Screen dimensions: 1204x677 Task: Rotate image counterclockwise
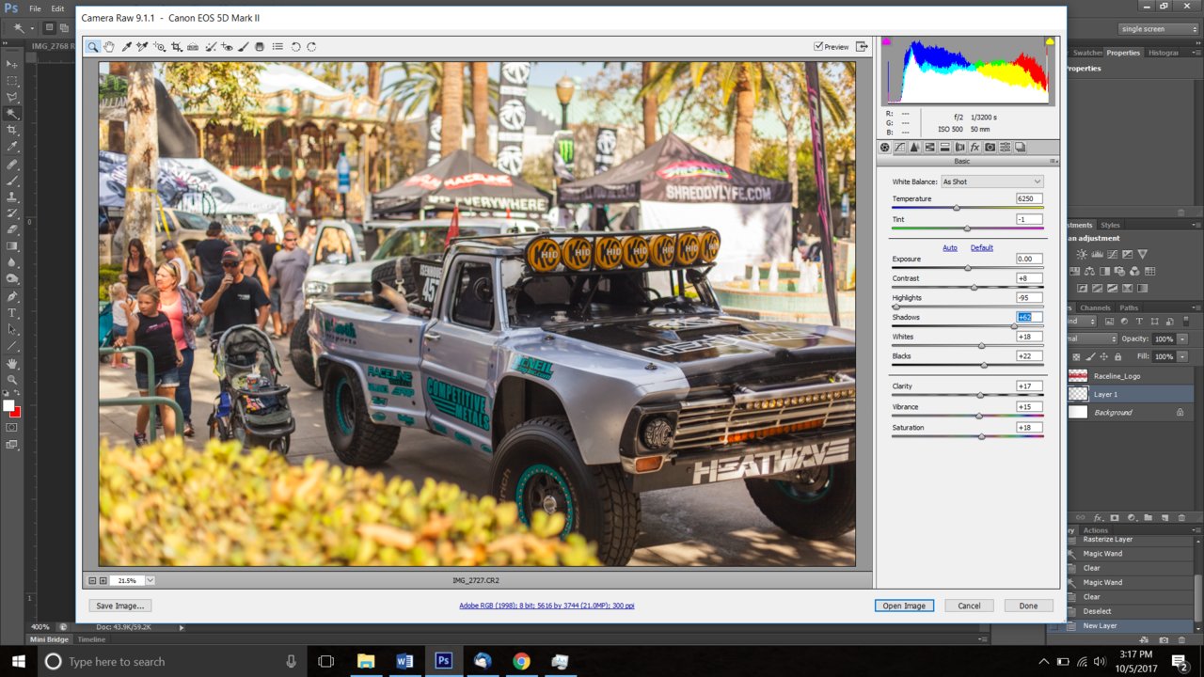295,47
